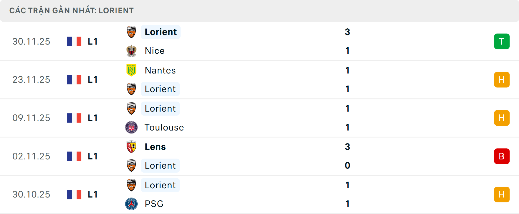Viewport: 519px width, 214px height.
Task: Click the French flag icon on the 30.11.25 row
Action: click(x=74, y=41)
